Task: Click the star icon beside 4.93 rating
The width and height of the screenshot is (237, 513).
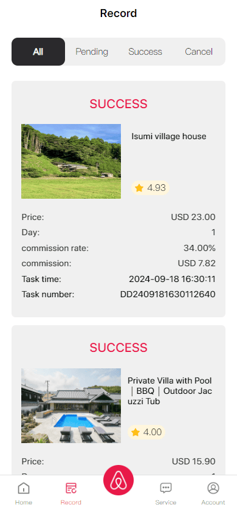Action: coord(139,188)
